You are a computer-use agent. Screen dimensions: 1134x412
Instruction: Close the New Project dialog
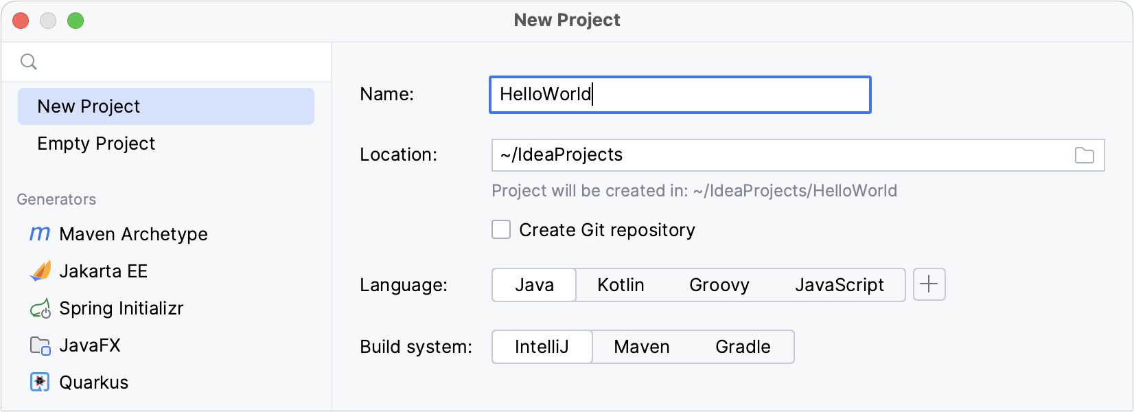pos(21,21)
